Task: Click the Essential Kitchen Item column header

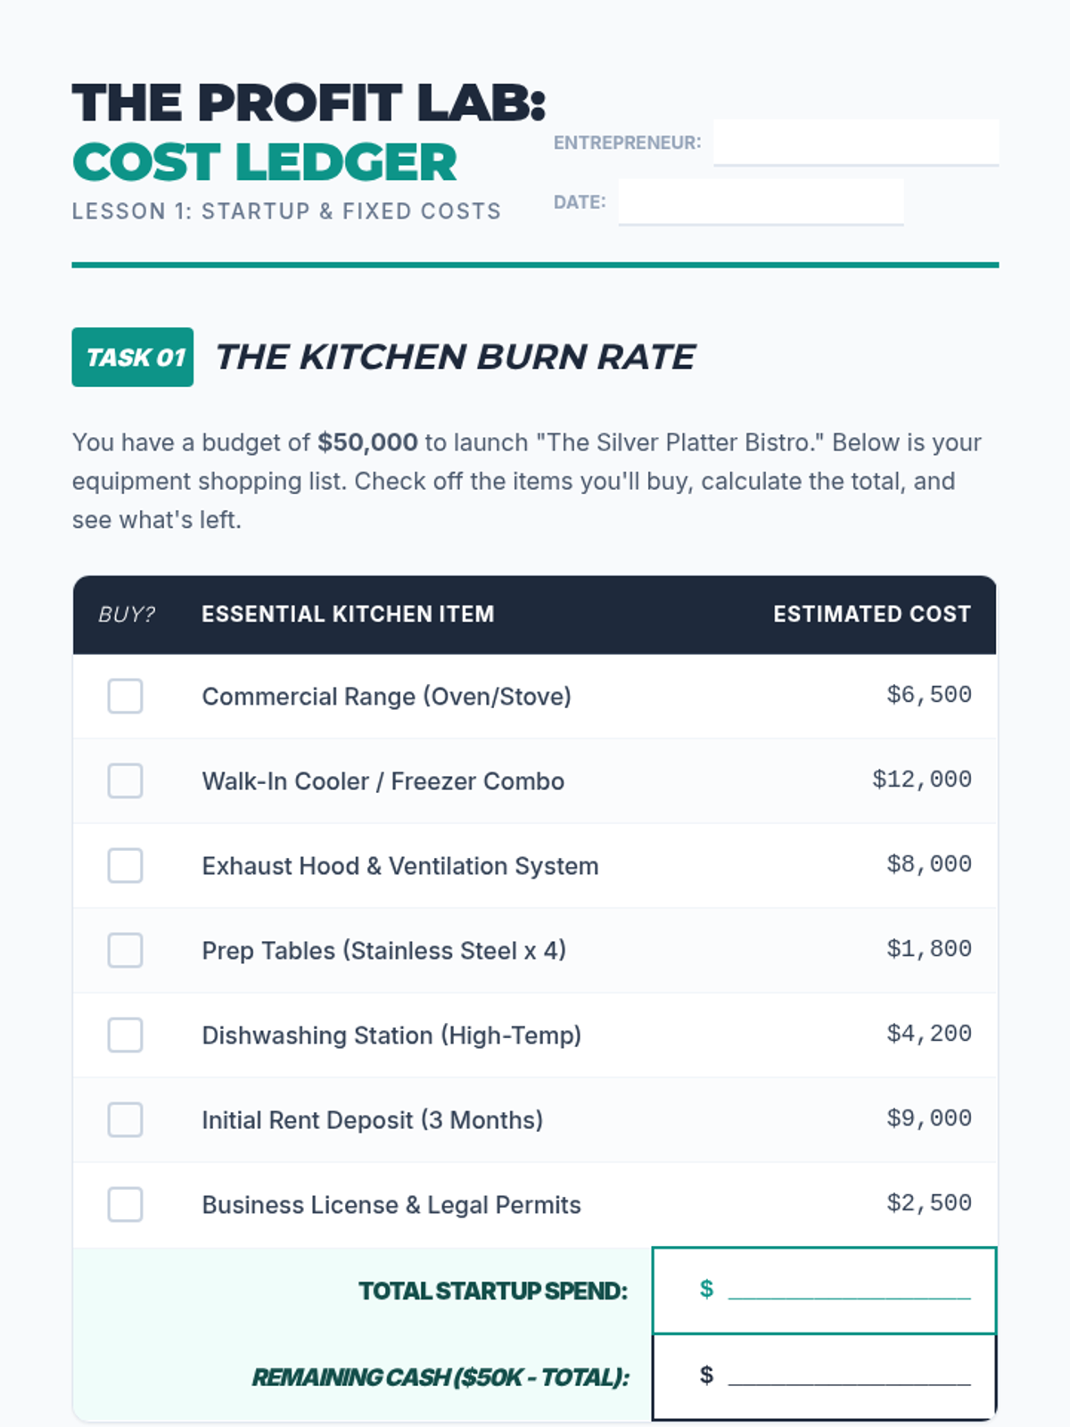Action: (x=348, y=614)
